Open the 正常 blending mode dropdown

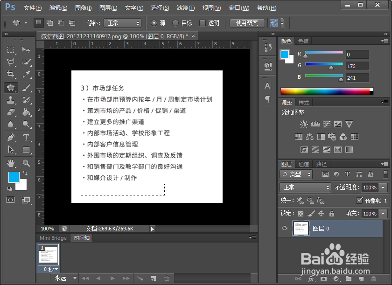click(305, 187)
